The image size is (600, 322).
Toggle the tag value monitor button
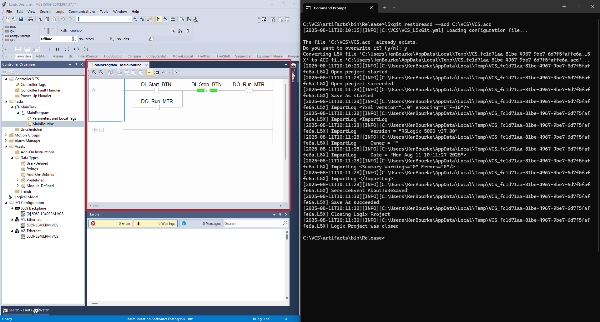point(177,72)
